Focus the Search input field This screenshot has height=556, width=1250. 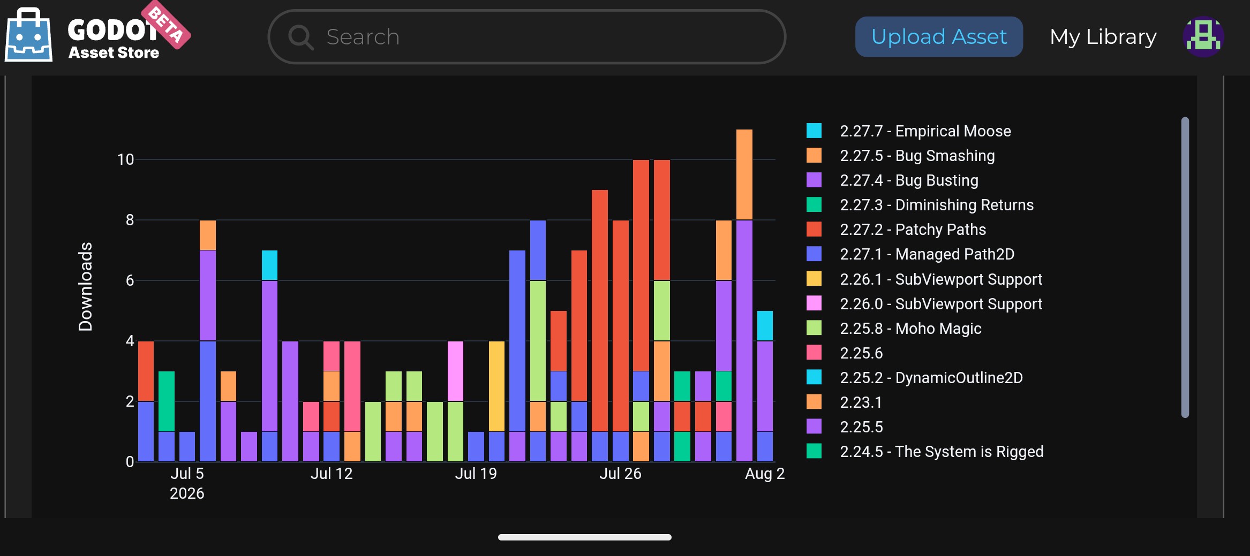point(526,37)
